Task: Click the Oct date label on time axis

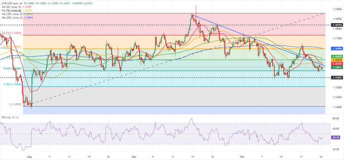Action: coord(242,156)
